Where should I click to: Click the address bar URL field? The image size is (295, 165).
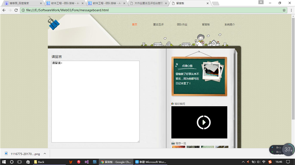[x=153, y=10]
